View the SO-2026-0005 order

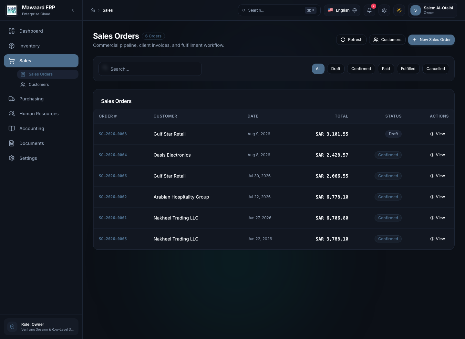coord(438,239)
